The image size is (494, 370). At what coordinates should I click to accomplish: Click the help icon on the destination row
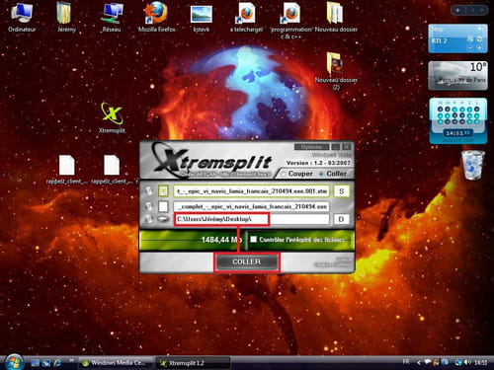148,219
